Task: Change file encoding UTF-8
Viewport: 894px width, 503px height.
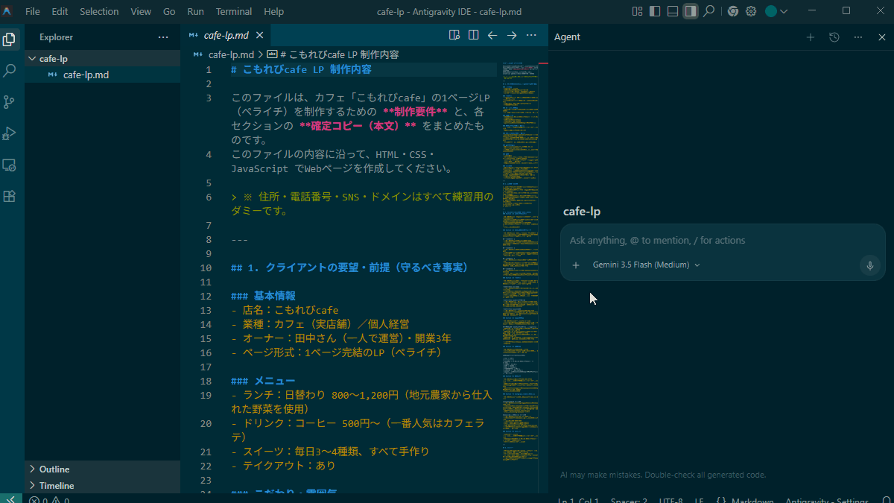Action: tap(670, 501)
